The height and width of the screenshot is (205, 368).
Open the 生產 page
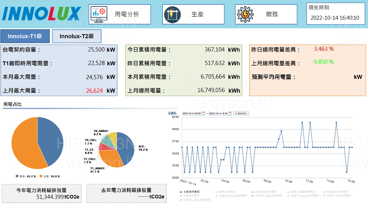click(x=193, y=14)
